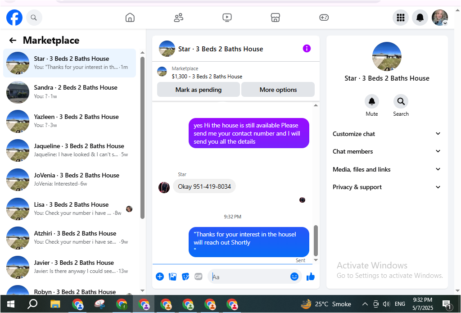Image resolution: width=461 pixels, height=313 pixels.
Task: Click the ENG language indicator
Action: click(400, 304)
